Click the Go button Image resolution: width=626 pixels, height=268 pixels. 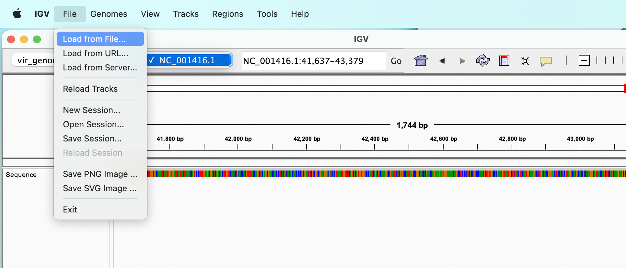(396, 61)
